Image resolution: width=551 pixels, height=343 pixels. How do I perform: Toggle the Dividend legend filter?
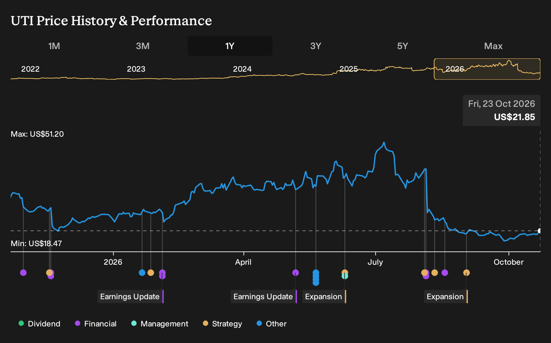[39, 324]
